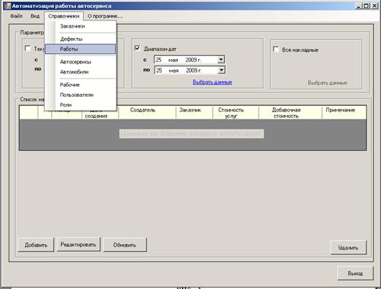Open the Файл menu
The image size is (381, 289).
click(x=16, y=16)
